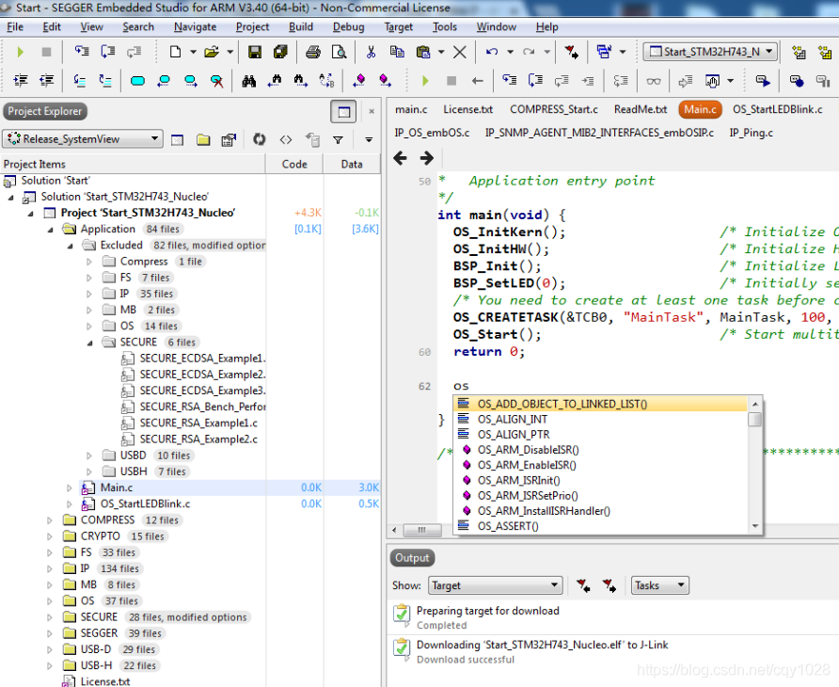Image resolution: width=839 pixels, height=687 pixels.
Task: Collapse the Application folder
Action: tap(50, 230)
